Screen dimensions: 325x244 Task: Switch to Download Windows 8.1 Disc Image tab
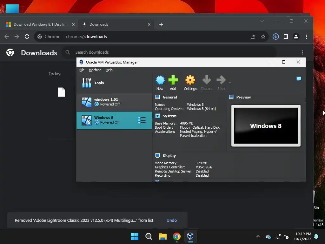[40, 24]
